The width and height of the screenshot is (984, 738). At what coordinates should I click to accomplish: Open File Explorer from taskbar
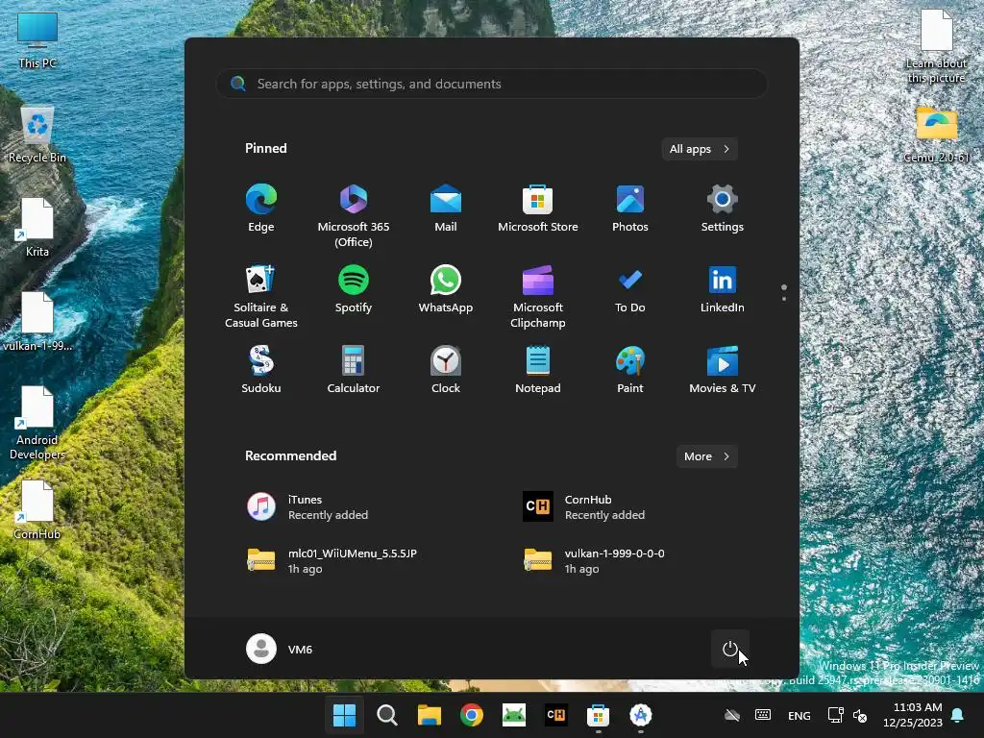[x=430, y=715]
